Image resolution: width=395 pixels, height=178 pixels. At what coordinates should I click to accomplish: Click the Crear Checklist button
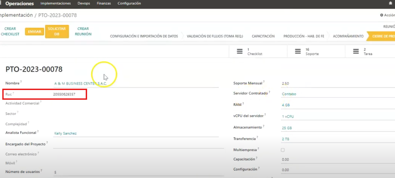(x=10, y=31)
